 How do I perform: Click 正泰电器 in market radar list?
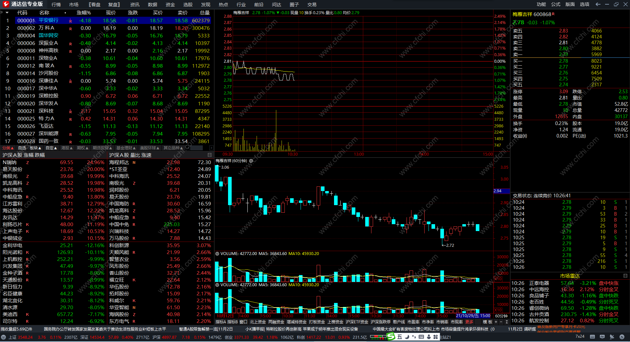click(539, 283)
